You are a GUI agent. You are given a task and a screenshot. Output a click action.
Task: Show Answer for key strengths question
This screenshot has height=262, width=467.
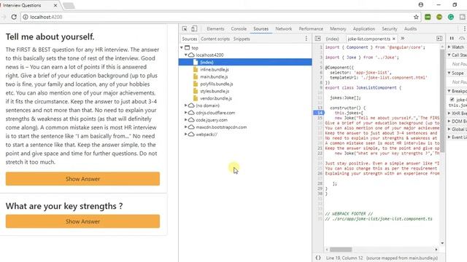point(82,221)
